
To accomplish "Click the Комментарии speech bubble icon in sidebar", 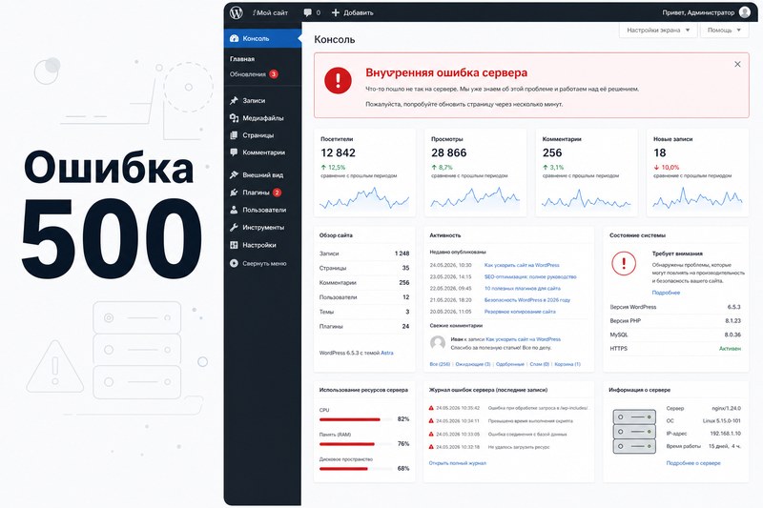I will tap(234, 152).
